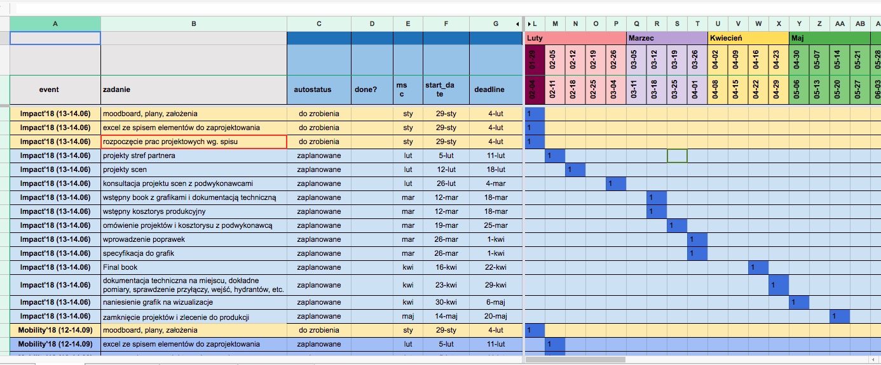Click the 'autostatus' header cell

(x=319, y=90)
